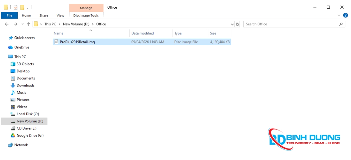Click the Search Office input box
The width and height of the screenshot is (351, 160).
pyautogui.click(x=291, y=24)
